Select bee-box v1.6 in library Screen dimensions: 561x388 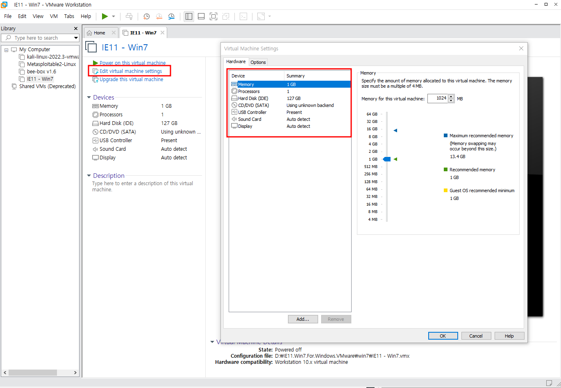[x=38, y=72]
